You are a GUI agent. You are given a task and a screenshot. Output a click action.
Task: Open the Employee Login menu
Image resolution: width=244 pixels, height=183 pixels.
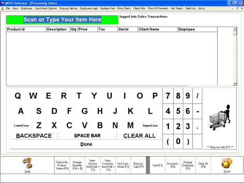(x=89, y=8)
